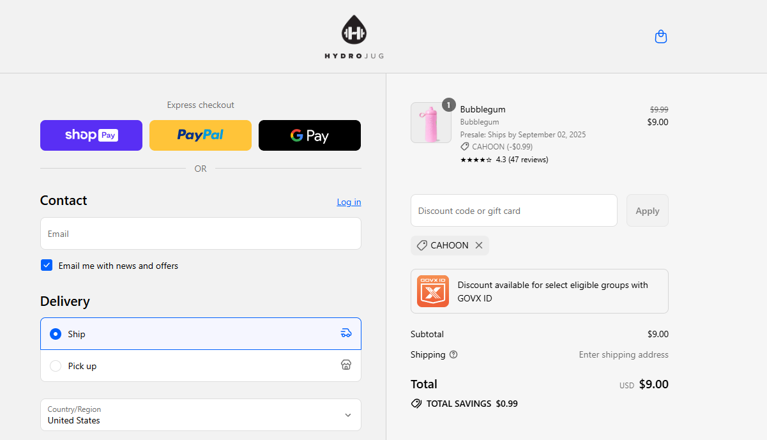This screenshot has width=767, height=440.
Task: Click the GOVX ID logo icon
Action: (433, 291)
